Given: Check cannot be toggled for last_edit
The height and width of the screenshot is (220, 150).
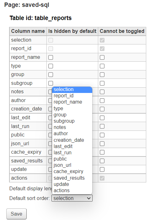Looking at the screenshot, I should (102, 118).
